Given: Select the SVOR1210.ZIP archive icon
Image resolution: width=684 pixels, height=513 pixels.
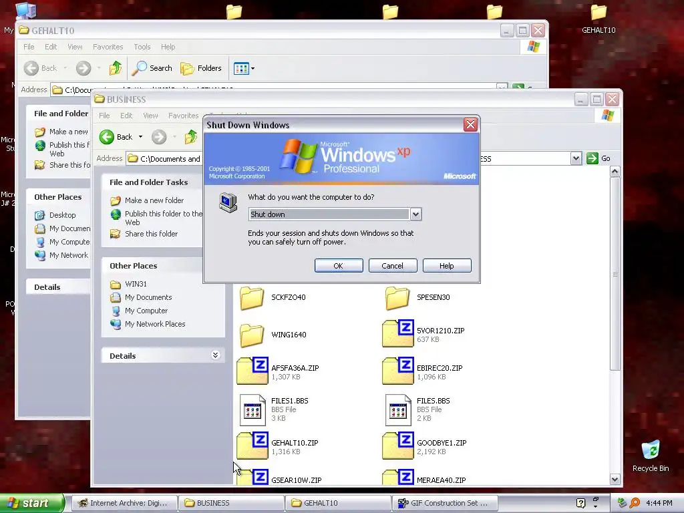Looking at the screenshot, I should pyautogui.click(x=397, y=334).
